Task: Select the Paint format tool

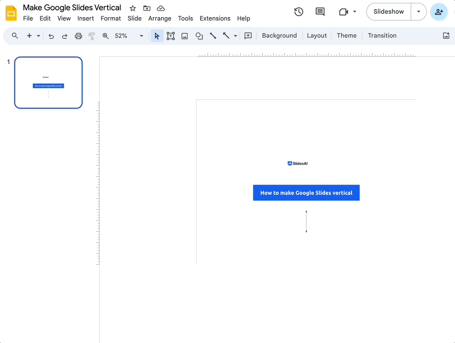Action: click(x=91, y=35)
